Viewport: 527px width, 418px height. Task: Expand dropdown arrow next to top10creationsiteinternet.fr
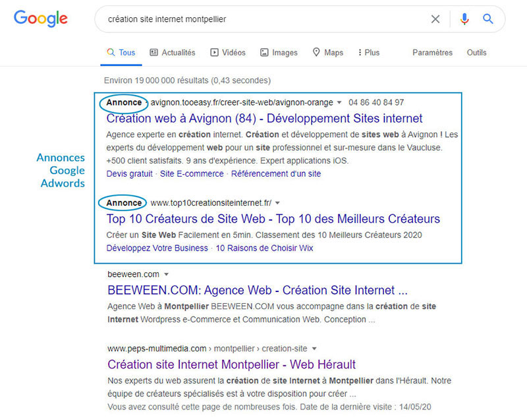coord(277,203)
